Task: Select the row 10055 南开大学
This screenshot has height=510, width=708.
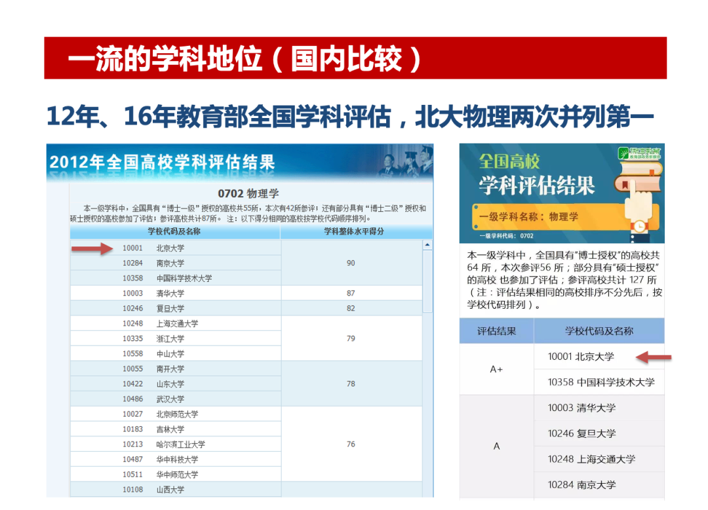Action: [x=176, y=369]
